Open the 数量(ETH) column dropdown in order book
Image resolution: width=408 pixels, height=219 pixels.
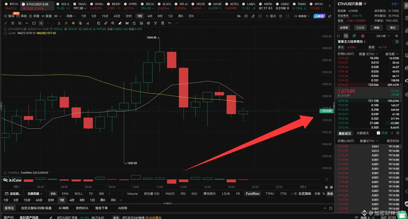point(368,54)
